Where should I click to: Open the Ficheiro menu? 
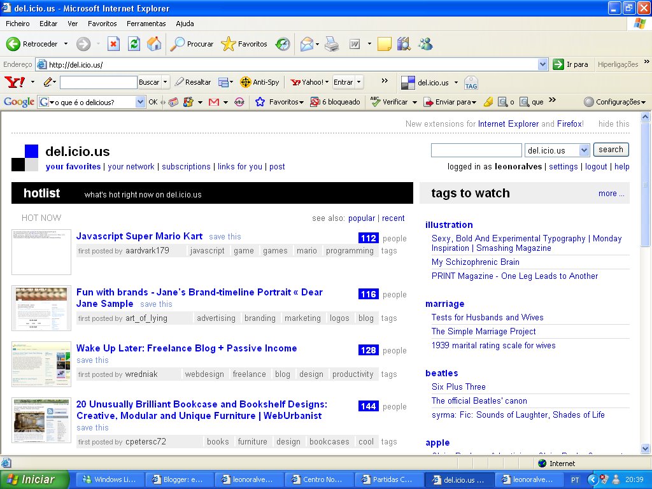point(17,24)
